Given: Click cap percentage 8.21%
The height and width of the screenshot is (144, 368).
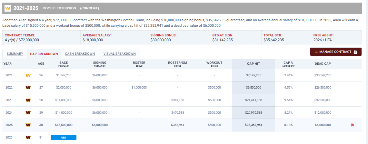Looking at the screenshot, I should coord(288,112).
